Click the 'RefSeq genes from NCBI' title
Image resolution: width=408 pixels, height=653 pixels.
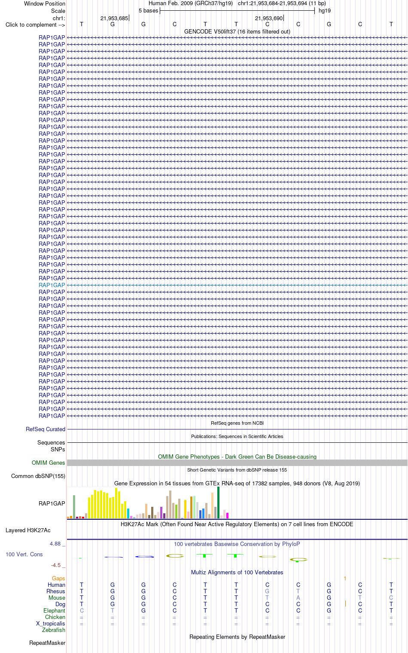pyautogui.click(x=237, y=423)
